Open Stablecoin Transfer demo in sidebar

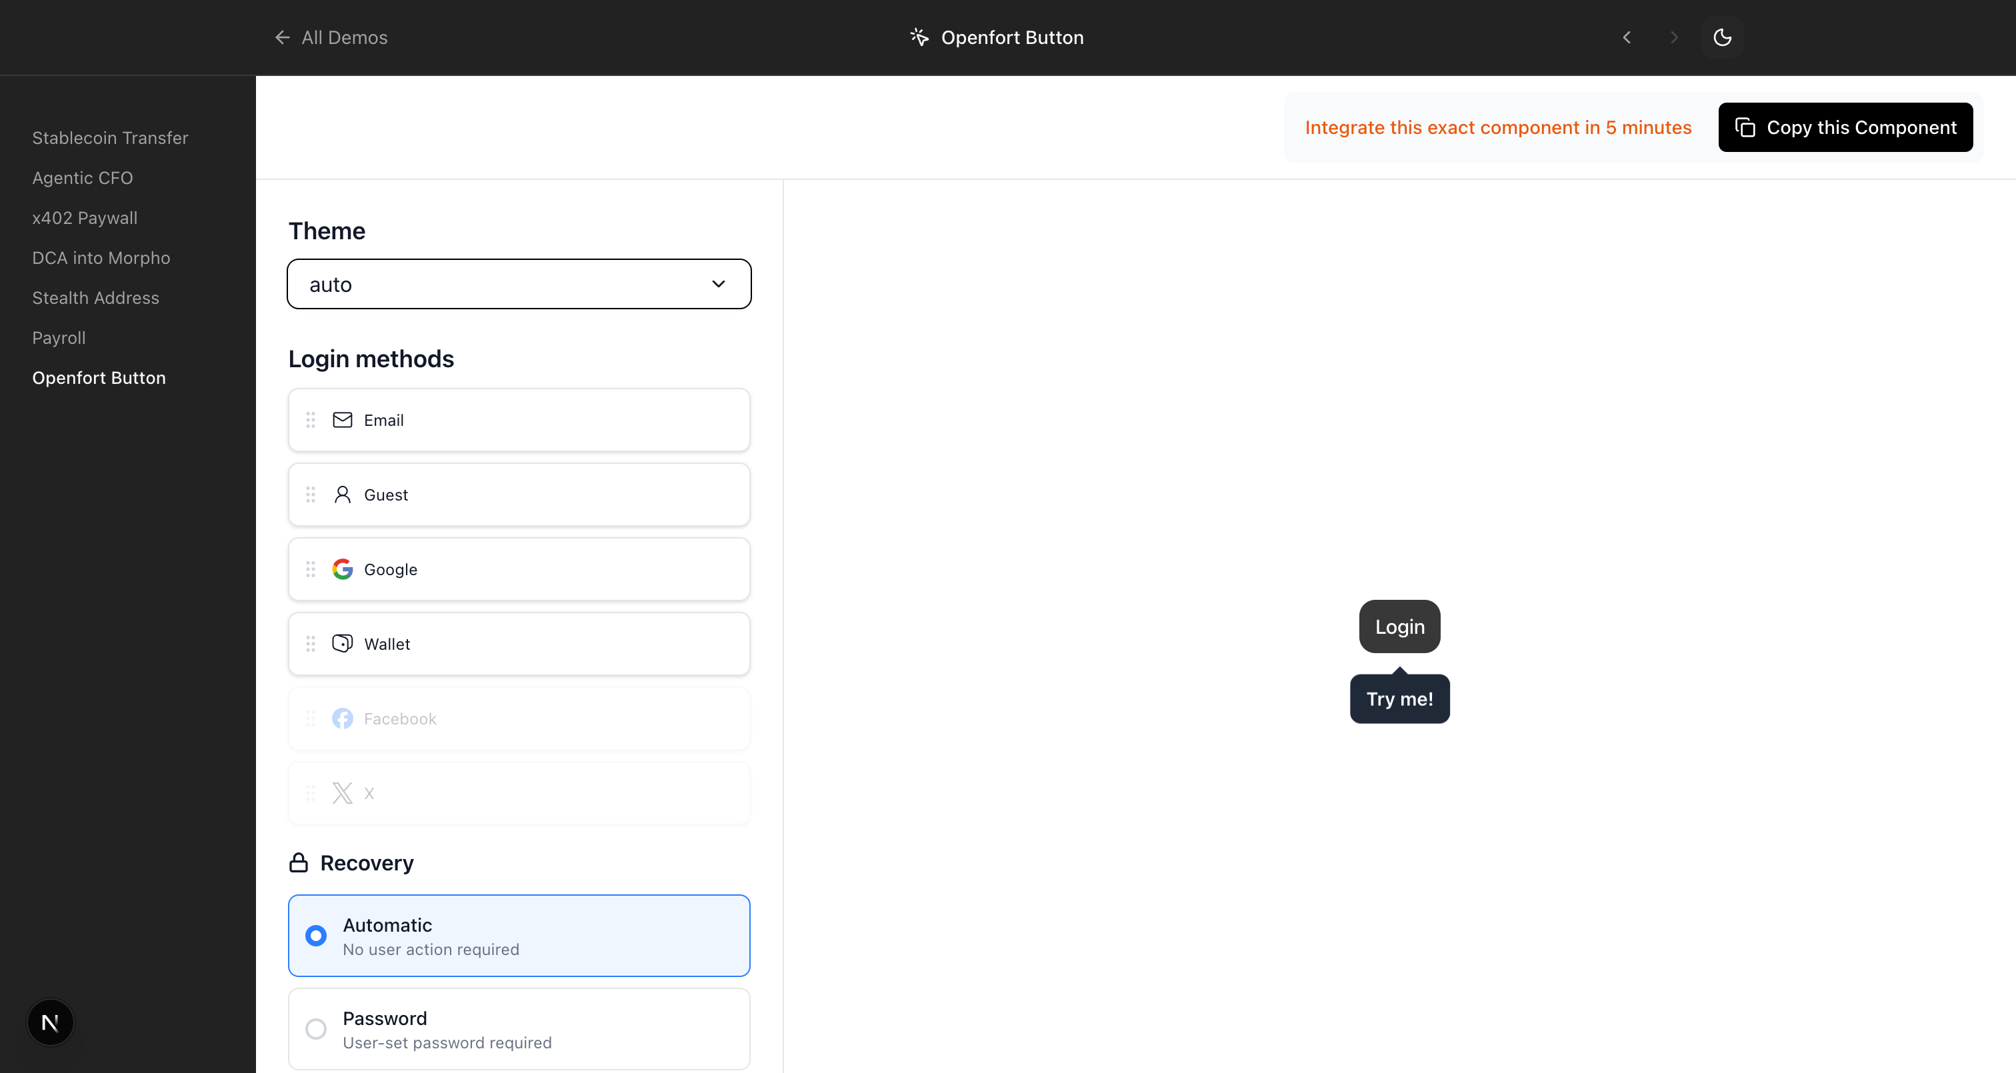point(111,138)
